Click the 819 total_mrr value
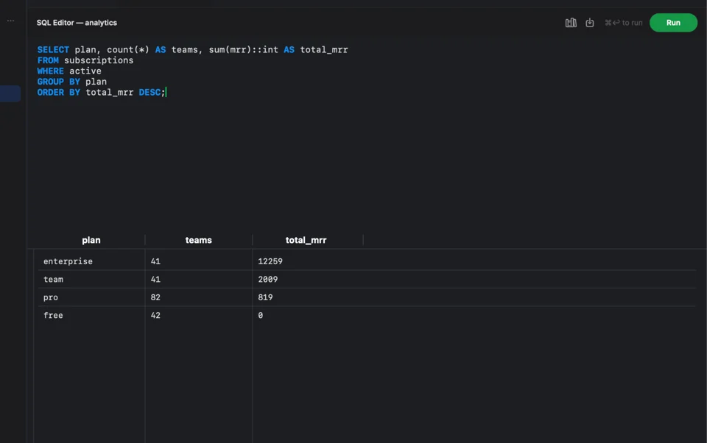The width and height of the screenshot is (707, 443). (265, 297)
